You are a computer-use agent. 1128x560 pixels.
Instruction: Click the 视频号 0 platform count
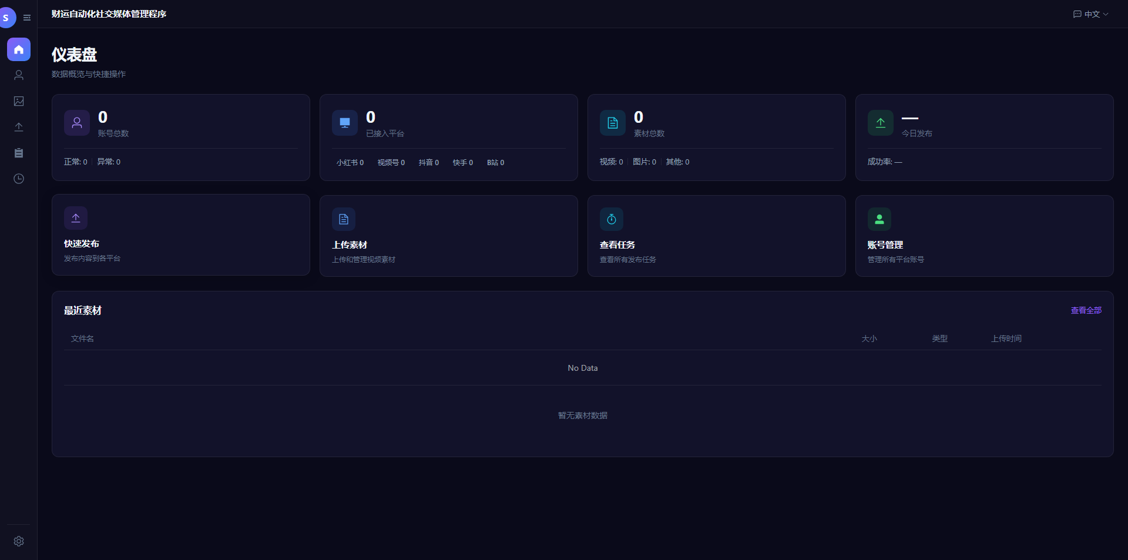coord(391,163)
